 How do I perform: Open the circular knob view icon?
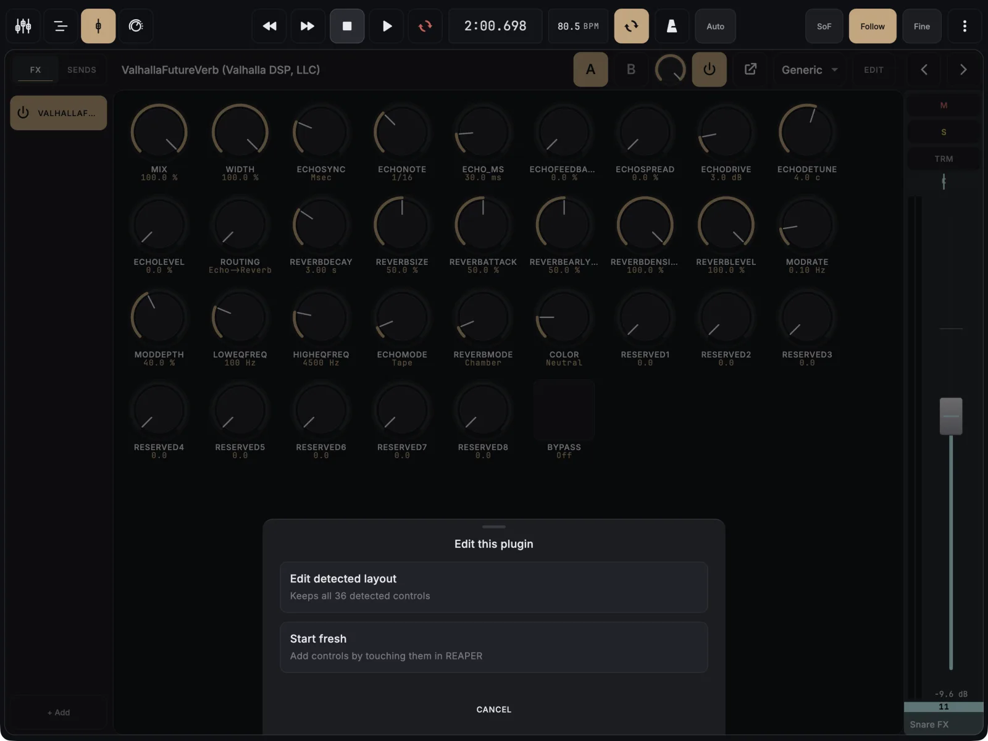pos(136,26)
